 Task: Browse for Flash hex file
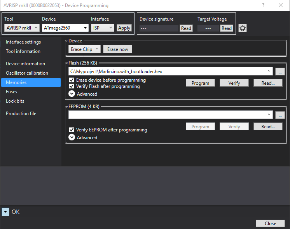point(280,72)
